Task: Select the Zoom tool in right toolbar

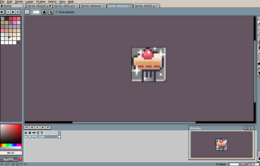Action: click(x=259, y=38)
